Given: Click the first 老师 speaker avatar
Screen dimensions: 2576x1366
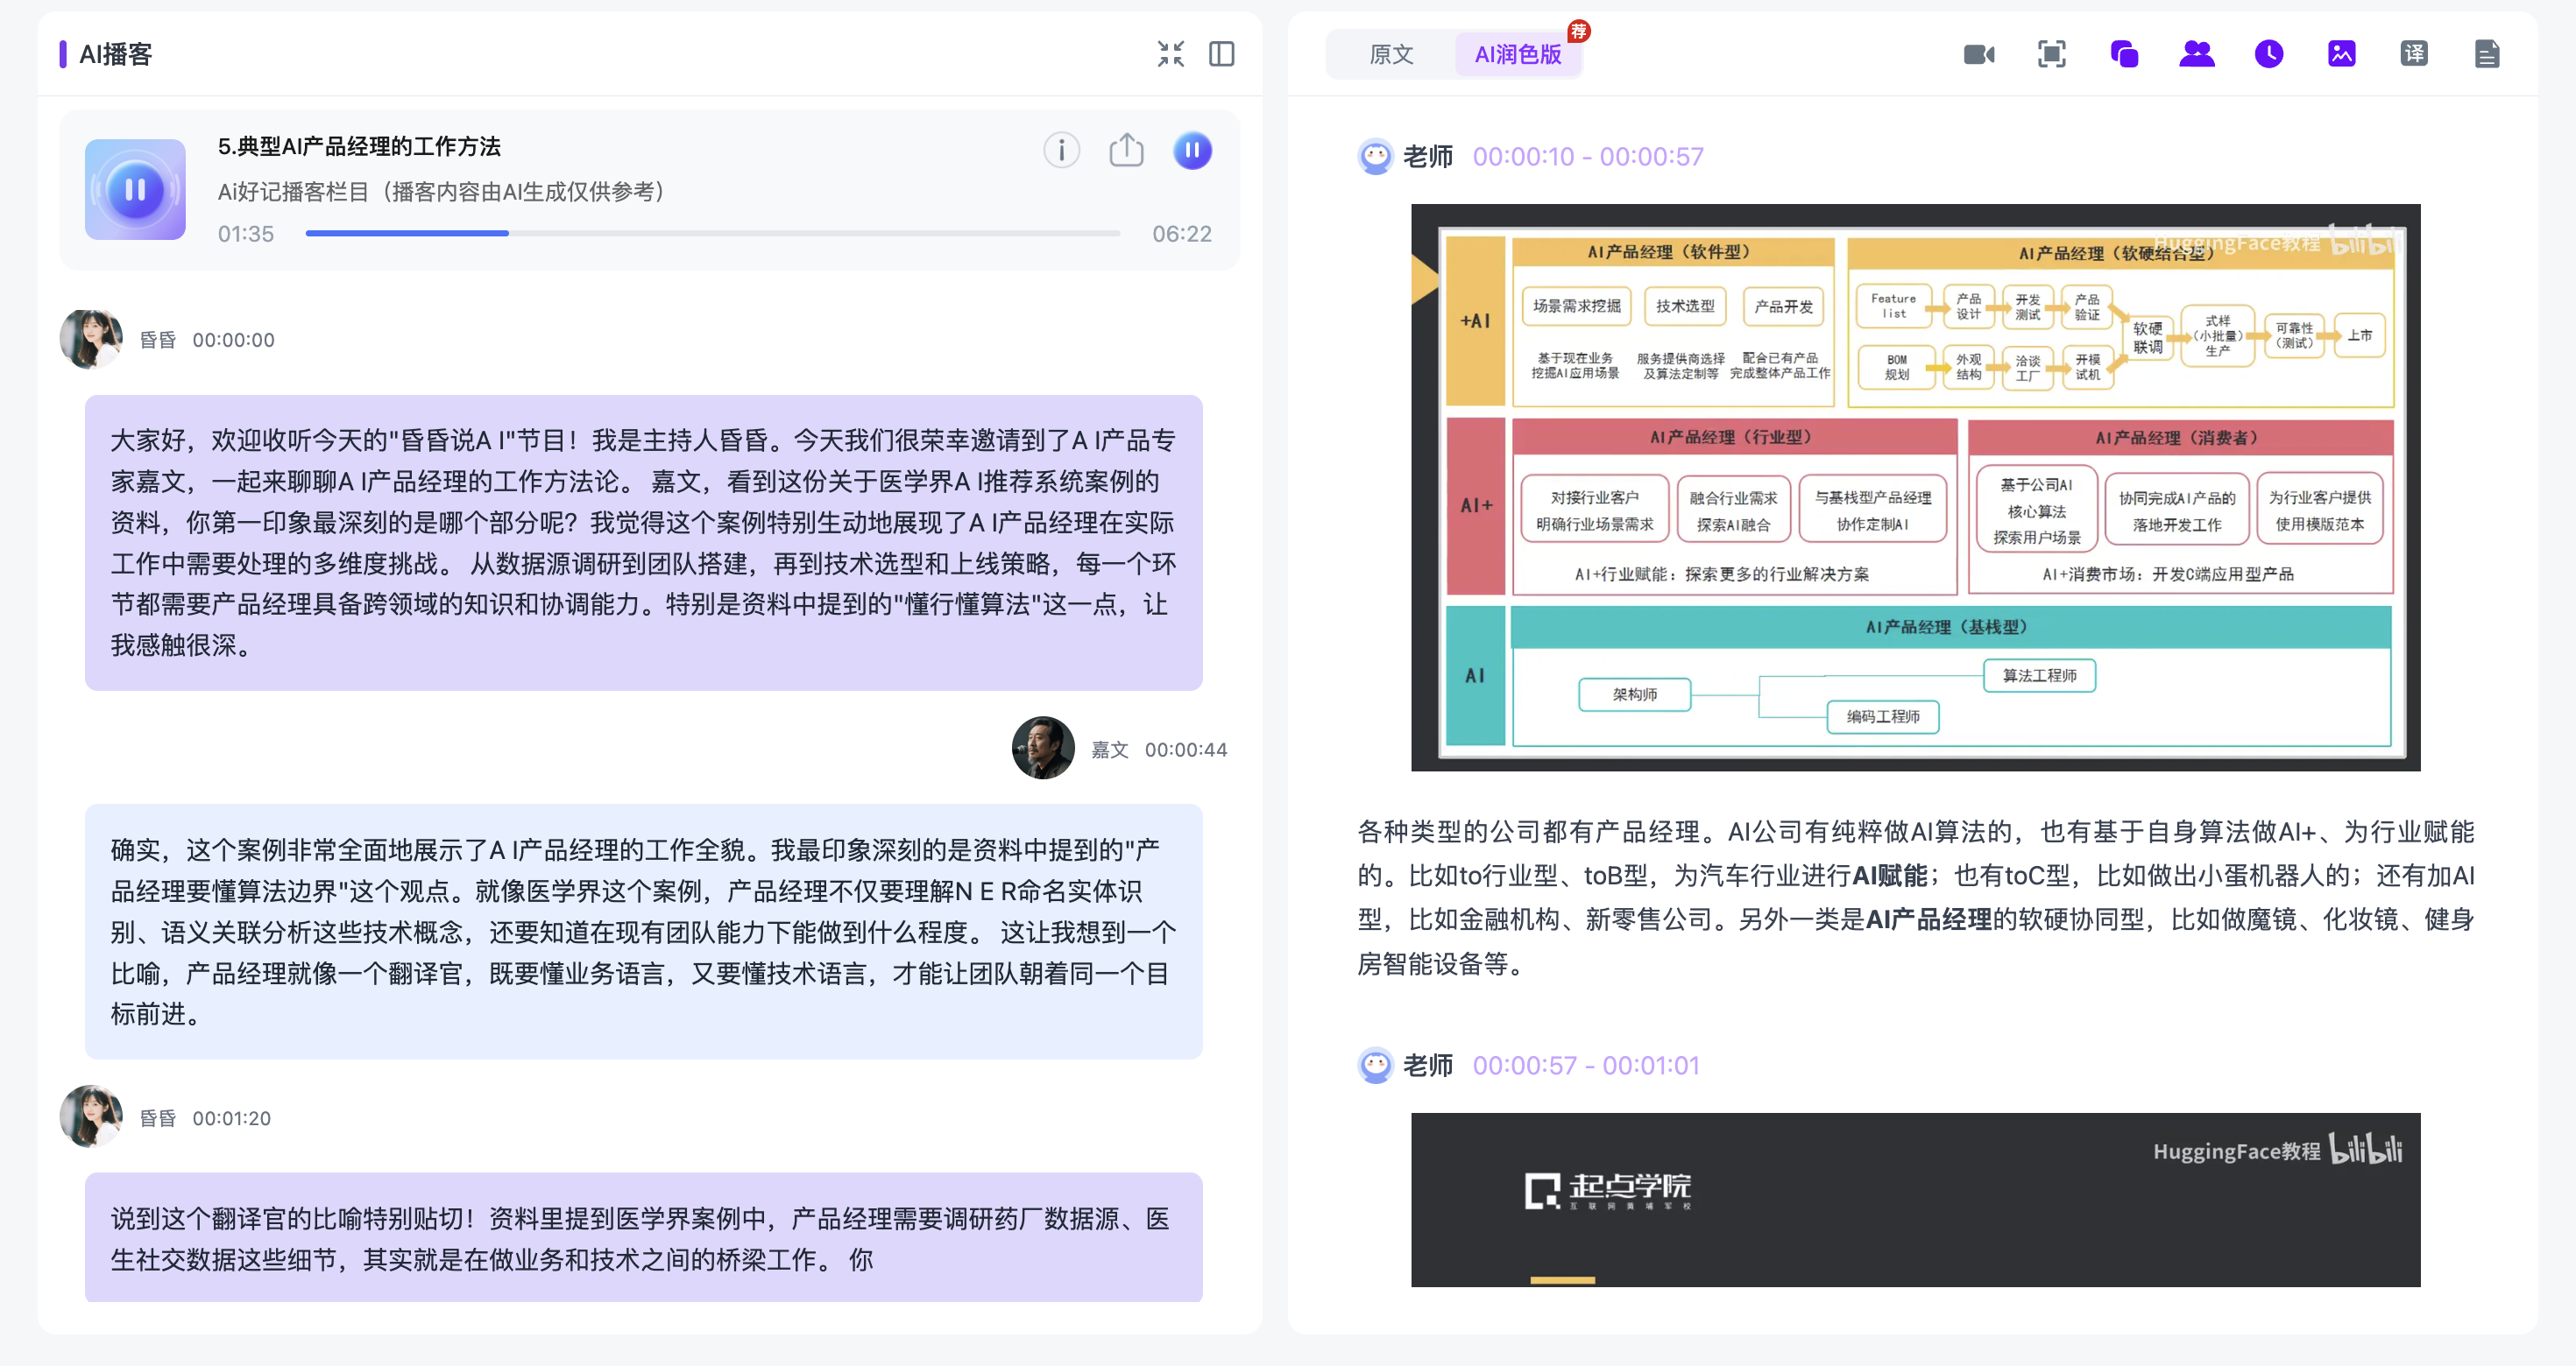Looking at the screenshot, I should (x=1375, y=156).
